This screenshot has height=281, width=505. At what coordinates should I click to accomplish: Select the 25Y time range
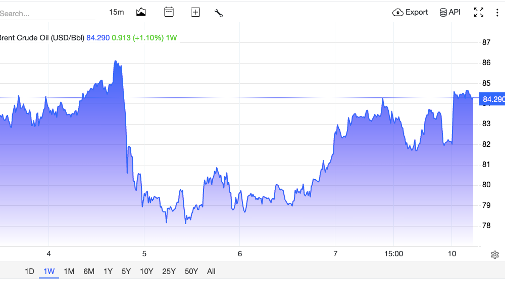tap(169, 271)
